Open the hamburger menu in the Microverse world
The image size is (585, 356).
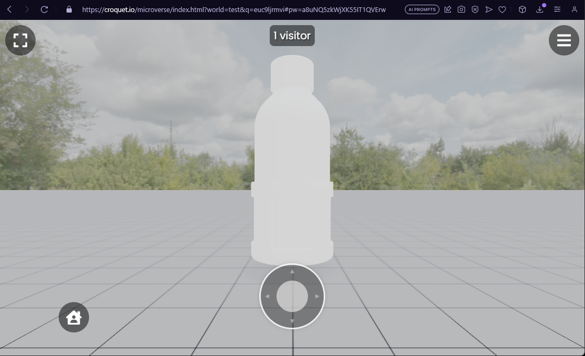(x=564, y=40)
